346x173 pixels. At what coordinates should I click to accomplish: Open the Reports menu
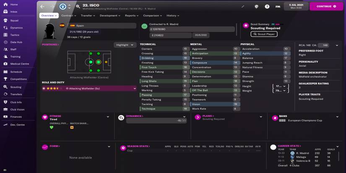click(x=132, y=16)
